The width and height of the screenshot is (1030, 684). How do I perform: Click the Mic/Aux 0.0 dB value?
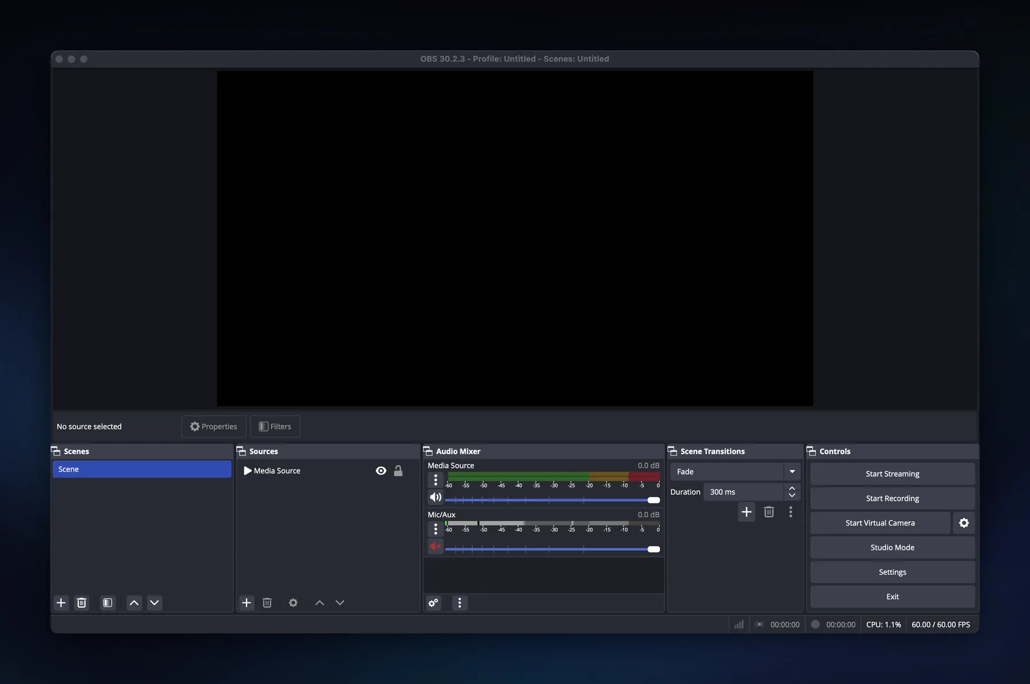click(x=648, y=514)
